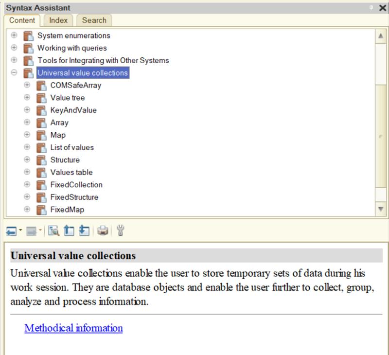This screenshot has width=389, height=355.
Task: Pin the Syntax Assistant panel
Action: click(x=371, y=7)
